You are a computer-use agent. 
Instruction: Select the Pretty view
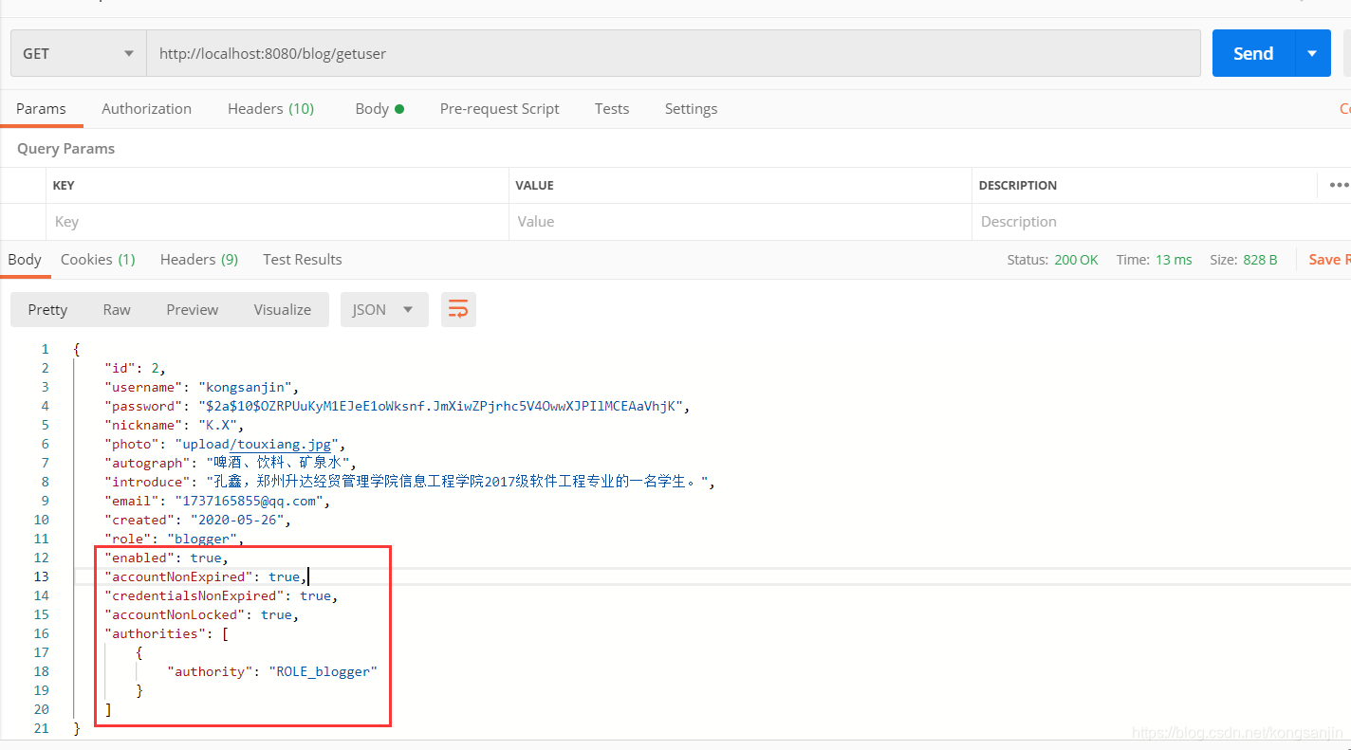[47, 310]
